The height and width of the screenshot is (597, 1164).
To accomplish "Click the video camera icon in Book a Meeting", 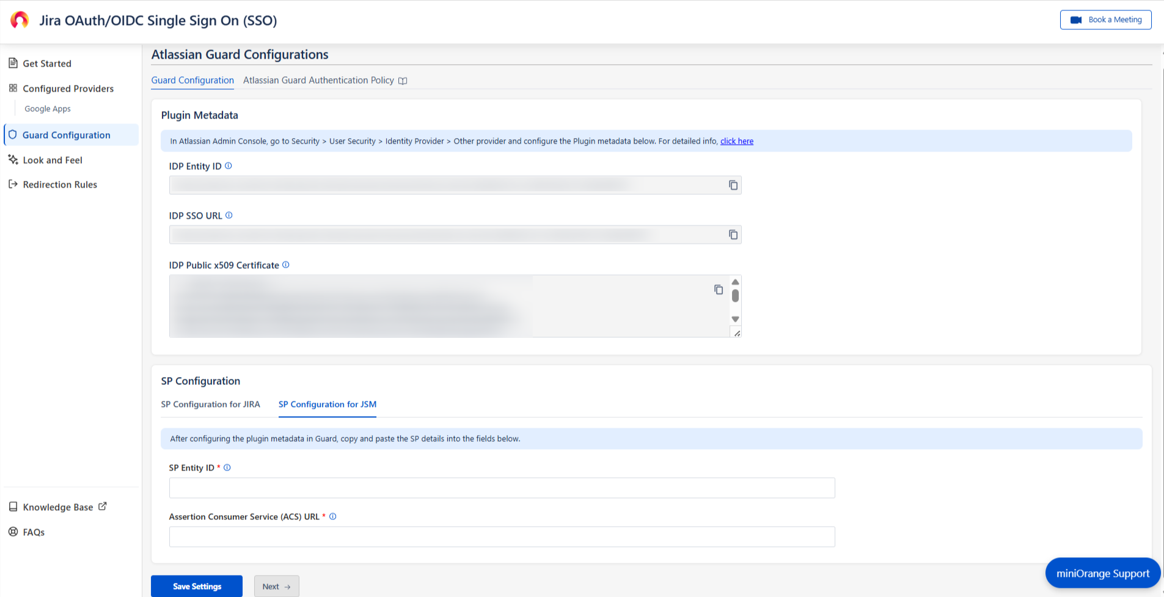I will coord(1076,20).
